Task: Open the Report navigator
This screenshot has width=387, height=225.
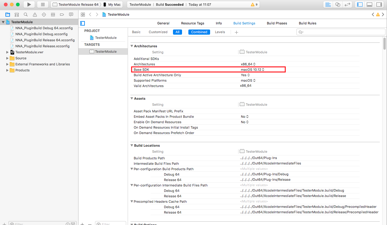Action: [71, 14]
